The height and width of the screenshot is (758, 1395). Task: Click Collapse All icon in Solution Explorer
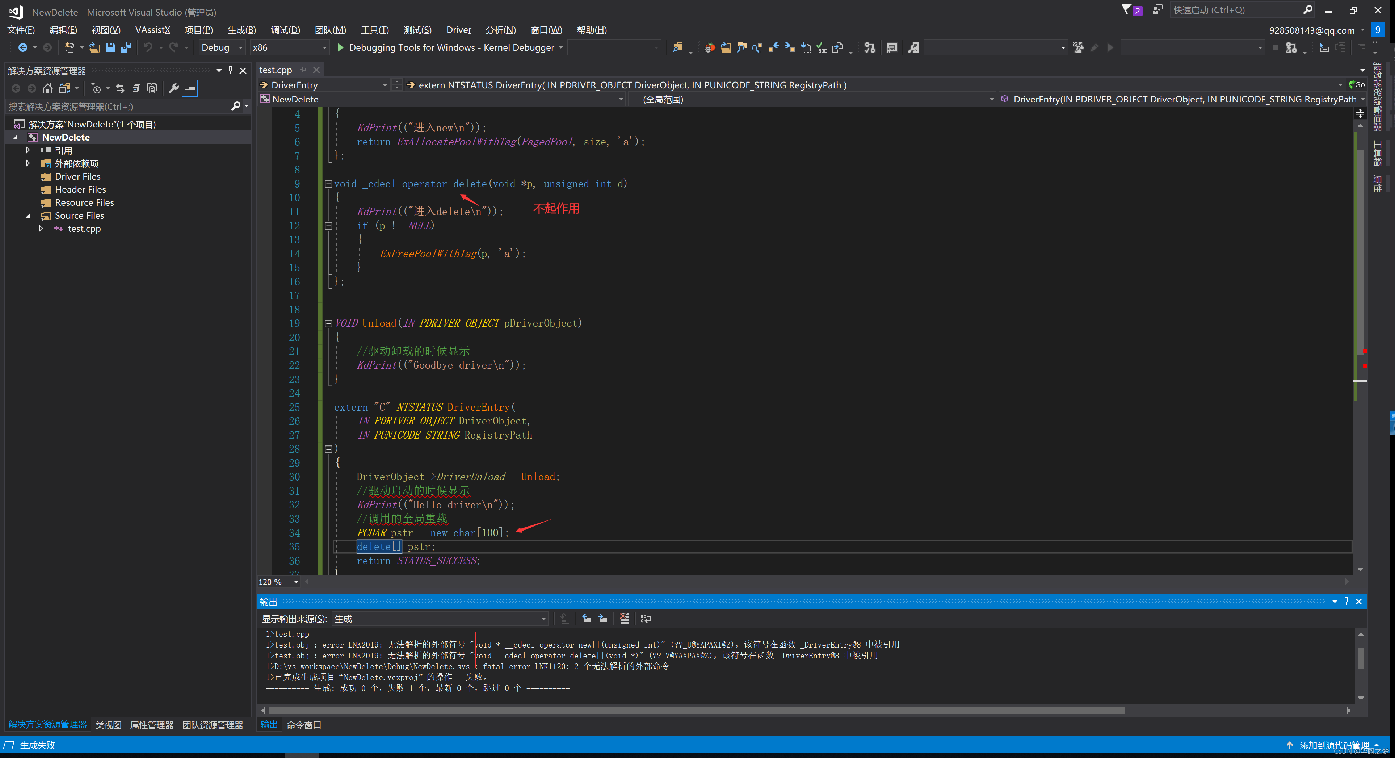pyautogui.click(x=136, y=88)
